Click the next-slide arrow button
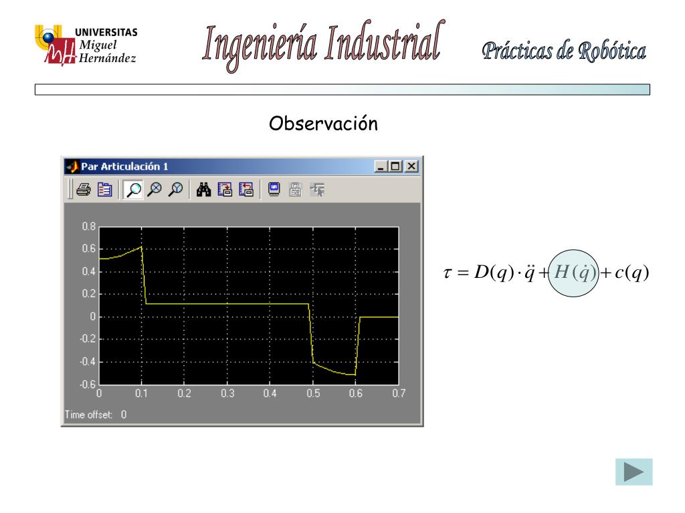 pos(634,472)
